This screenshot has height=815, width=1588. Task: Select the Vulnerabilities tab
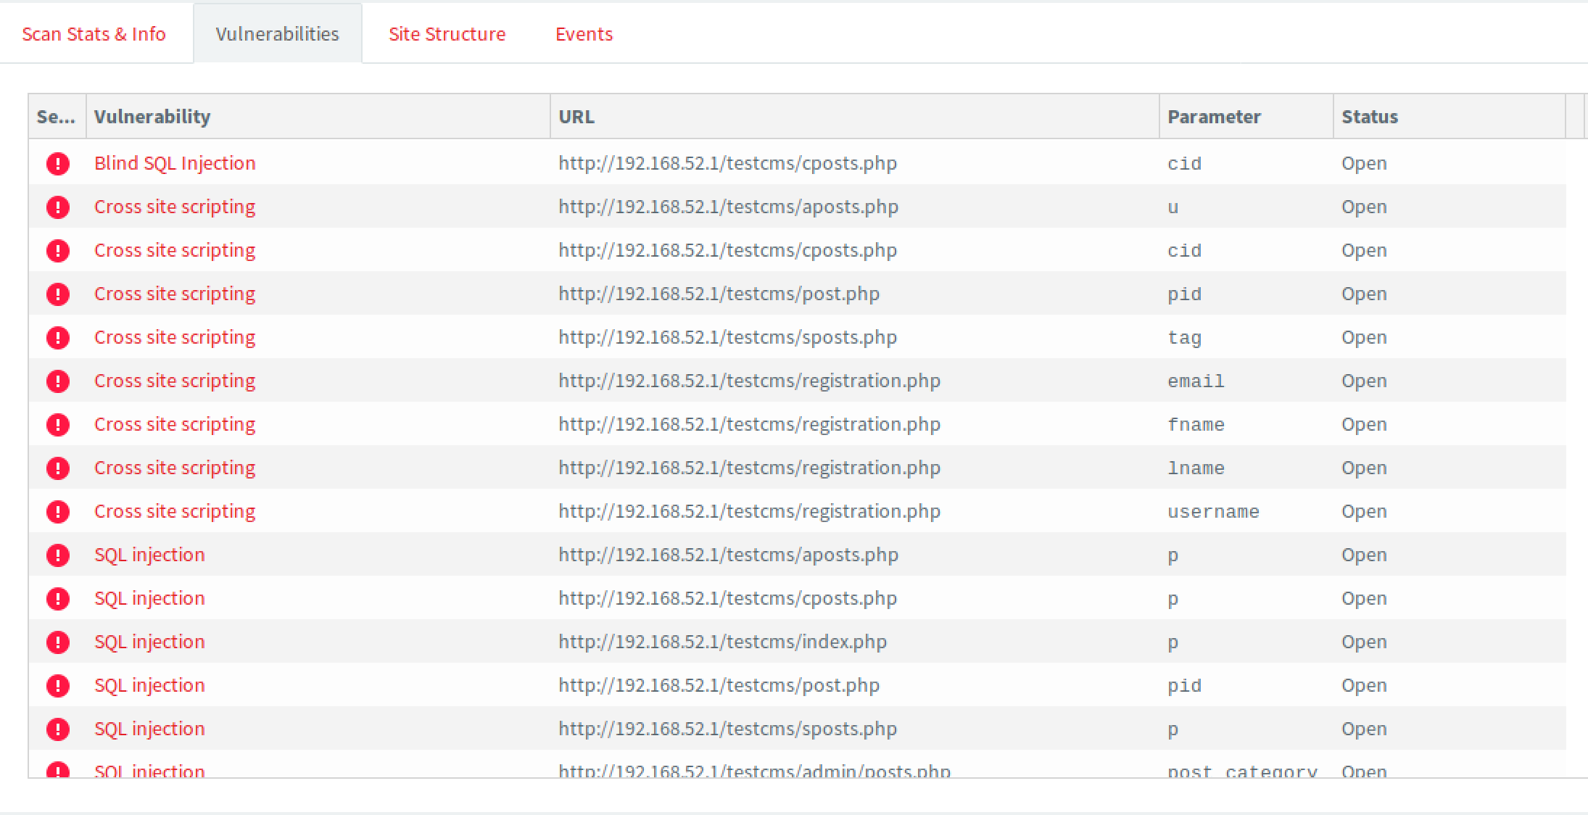tap(278, 34)
